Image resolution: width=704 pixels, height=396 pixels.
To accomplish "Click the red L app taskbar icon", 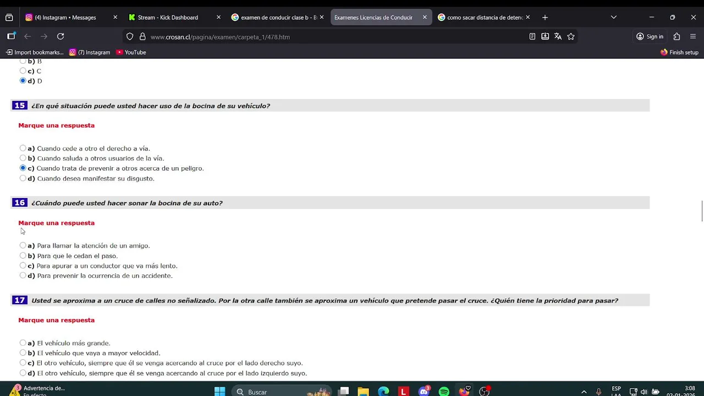I will [x=404, y=392].
